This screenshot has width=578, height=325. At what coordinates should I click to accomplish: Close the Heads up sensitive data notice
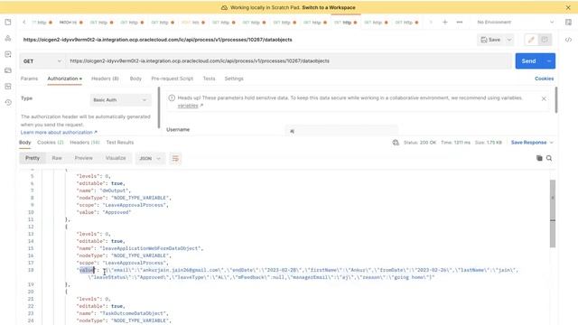click(544, 98)
